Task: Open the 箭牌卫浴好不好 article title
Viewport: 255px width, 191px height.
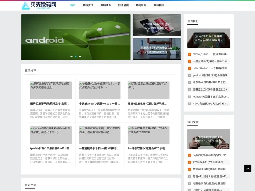Action: (50, 104)
